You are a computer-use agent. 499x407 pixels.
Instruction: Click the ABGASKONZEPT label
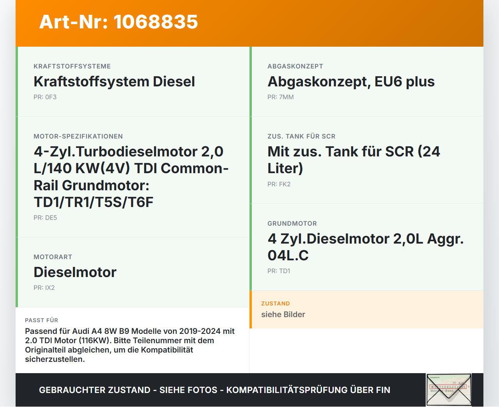tap(295, 67)
